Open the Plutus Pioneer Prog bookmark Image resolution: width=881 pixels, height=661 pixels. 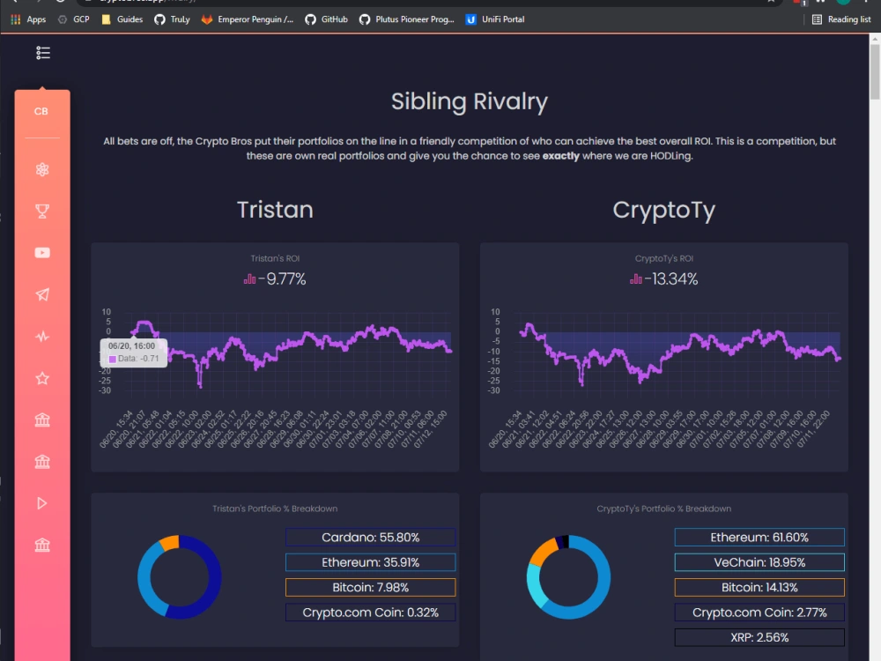[406, 19]
